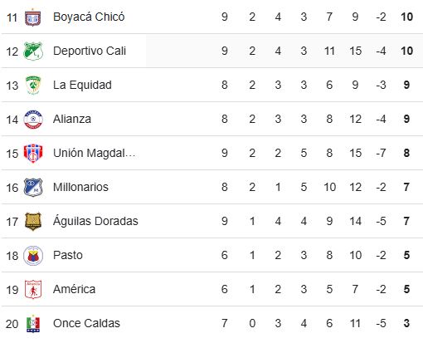Click the Pasto team crest
423x343 pixels.
click(x=33, y=256)
